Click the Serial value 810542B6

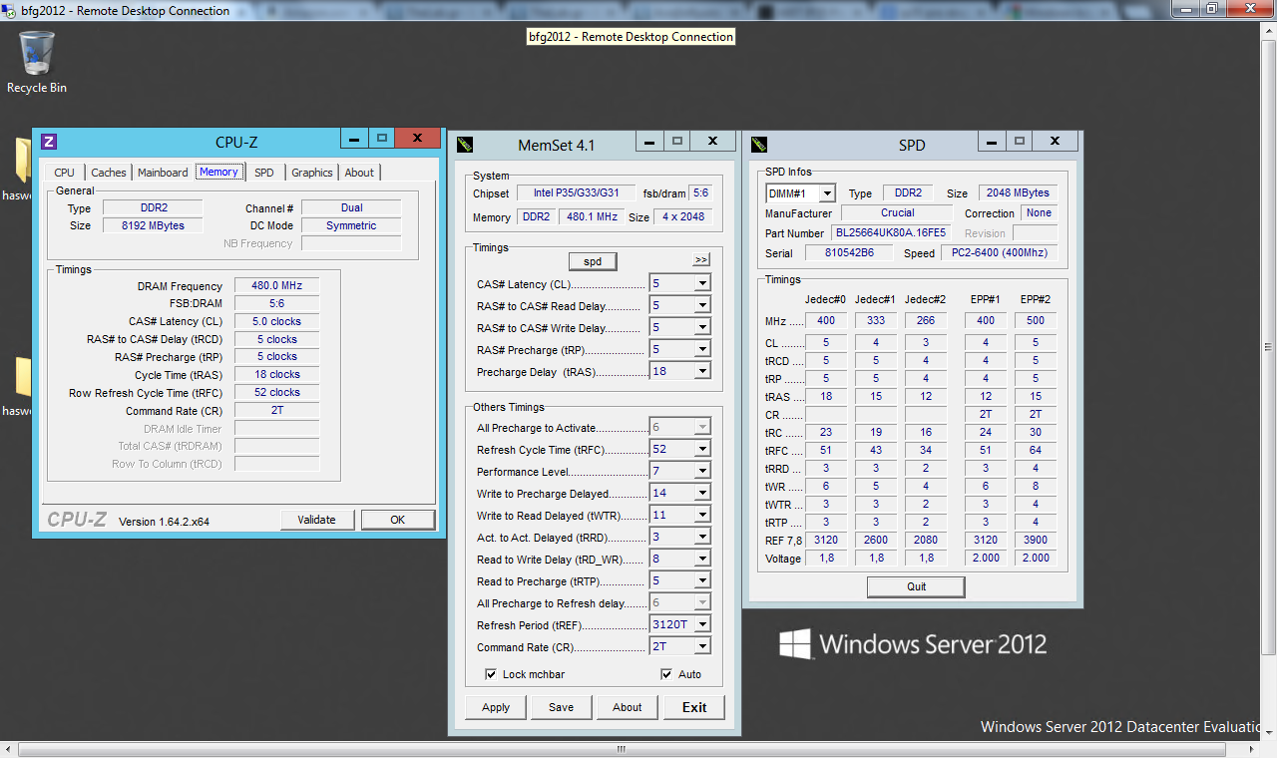click(849, 252)
